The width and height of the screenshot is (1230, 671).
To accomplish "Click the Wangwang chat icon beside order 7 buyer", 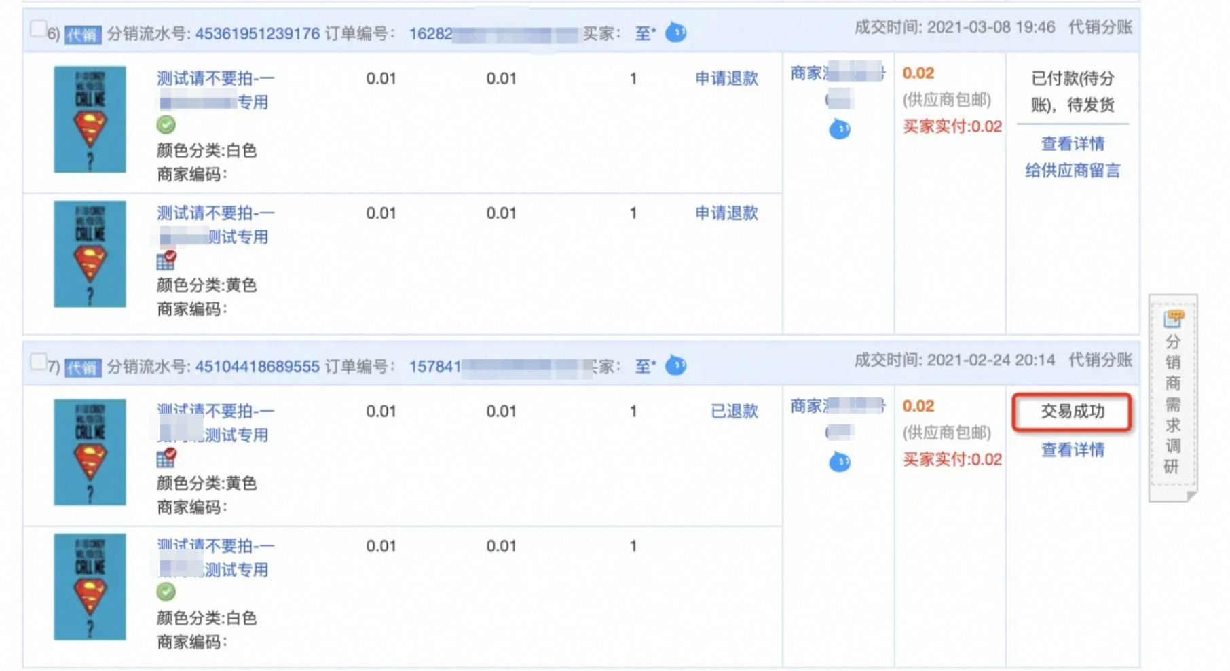I will pos(675,365).
